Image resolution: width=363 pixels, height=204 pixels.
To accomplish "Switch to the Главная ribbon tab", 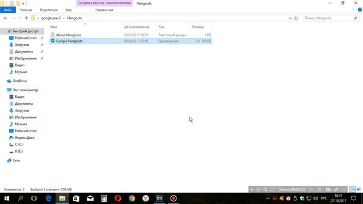I will [26, 10].
